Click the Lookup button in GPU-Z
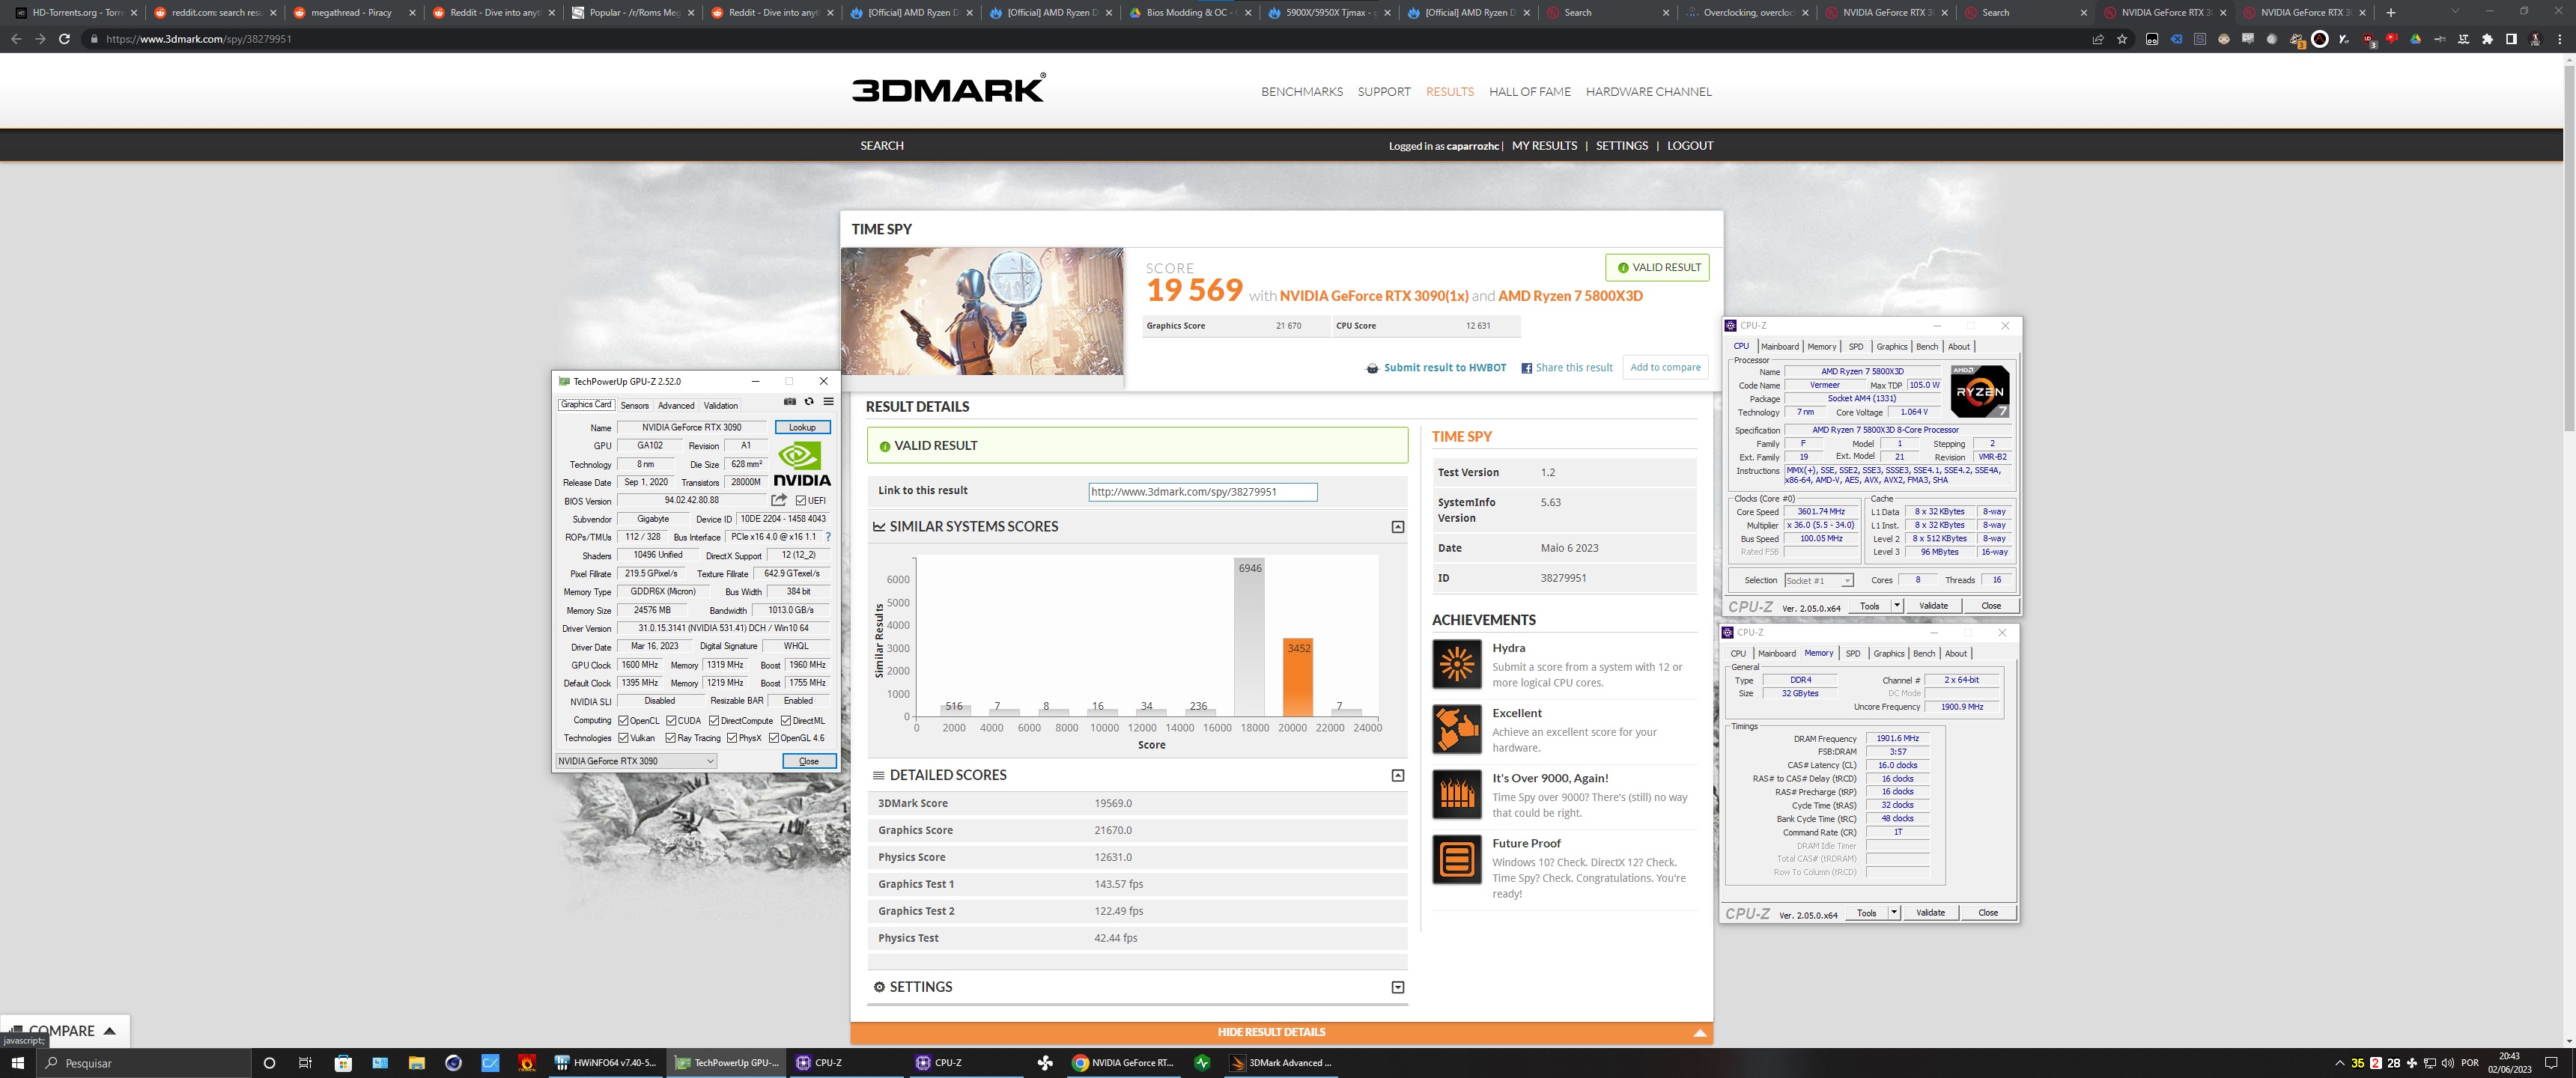This screenshot has width=2576, height=1078. [802, 428]
